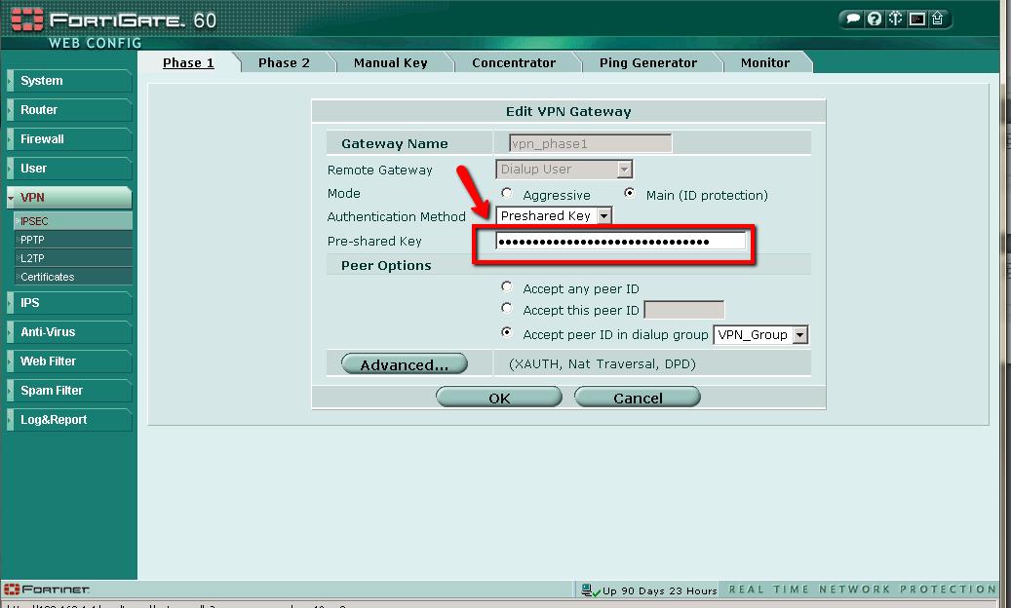Open the Ping Generator tab

[x=648, y=63]
